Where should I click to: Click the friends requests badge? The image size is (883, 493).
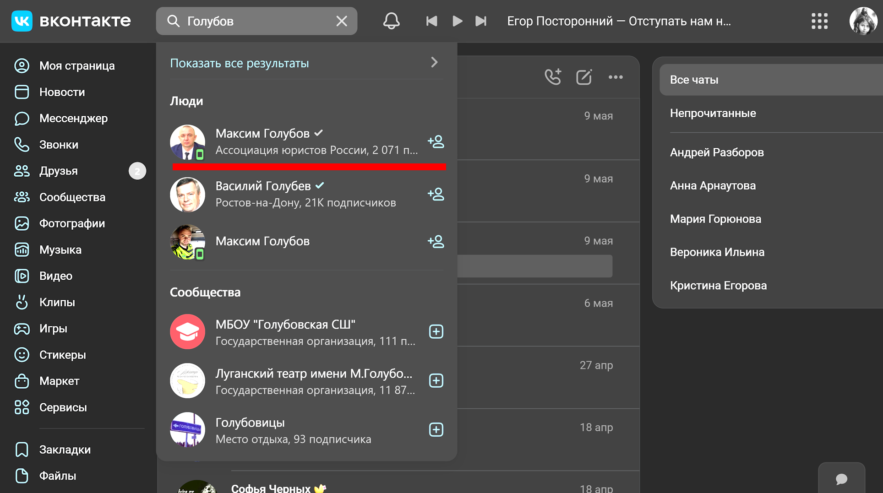tap(137, 171)
